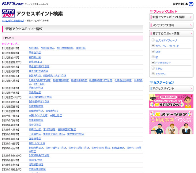The height and width of the screenshot is (173, 196).
Task: Go to アクセスポイント検索トップ breadcrumb
Action: pyautogui.click(x=13, y=20)
